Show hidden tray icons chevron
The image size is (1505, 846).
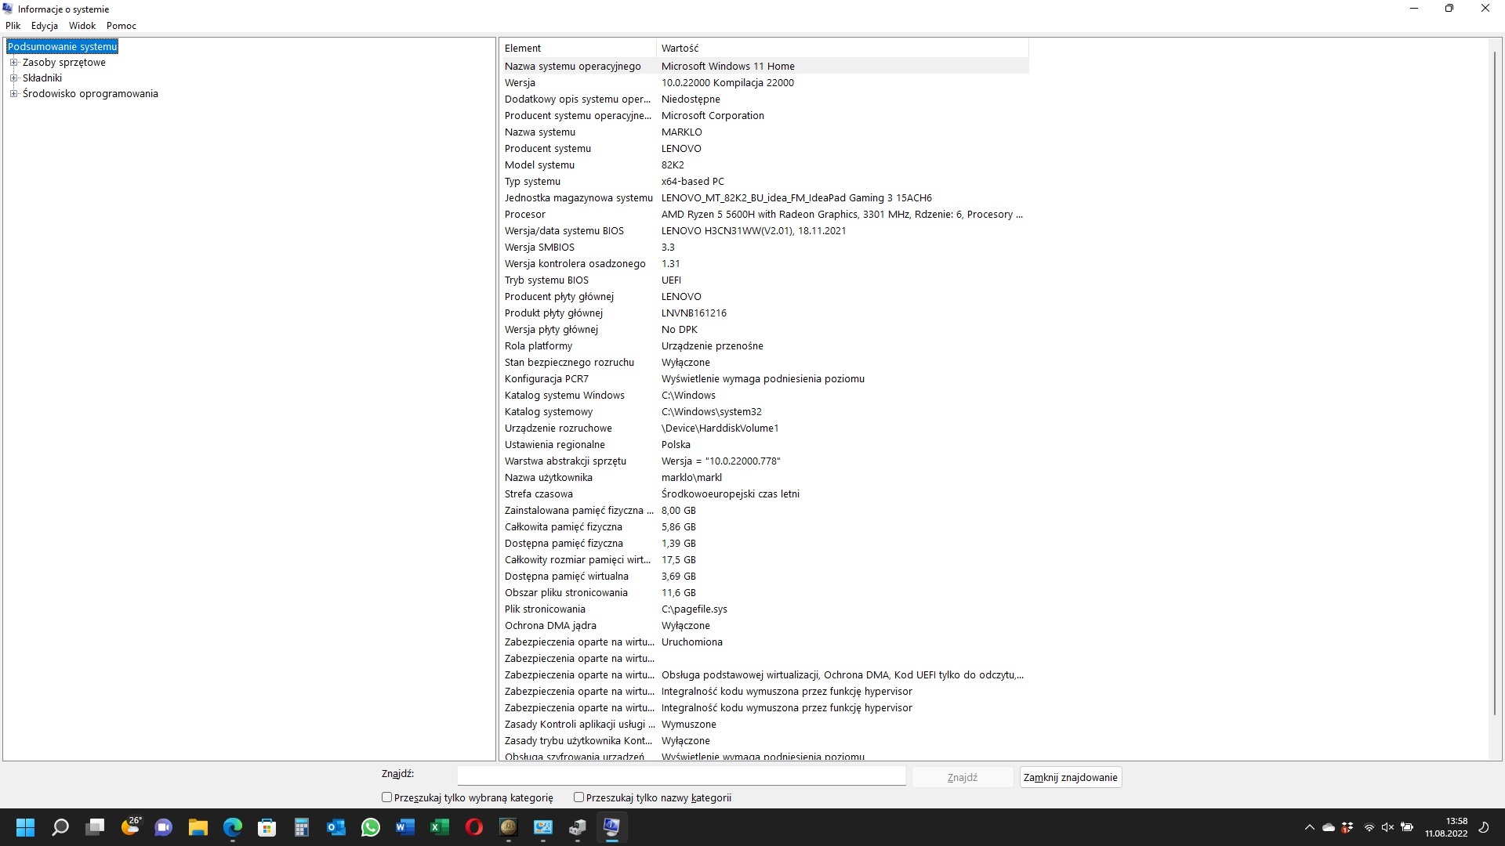pos(1309,827)
